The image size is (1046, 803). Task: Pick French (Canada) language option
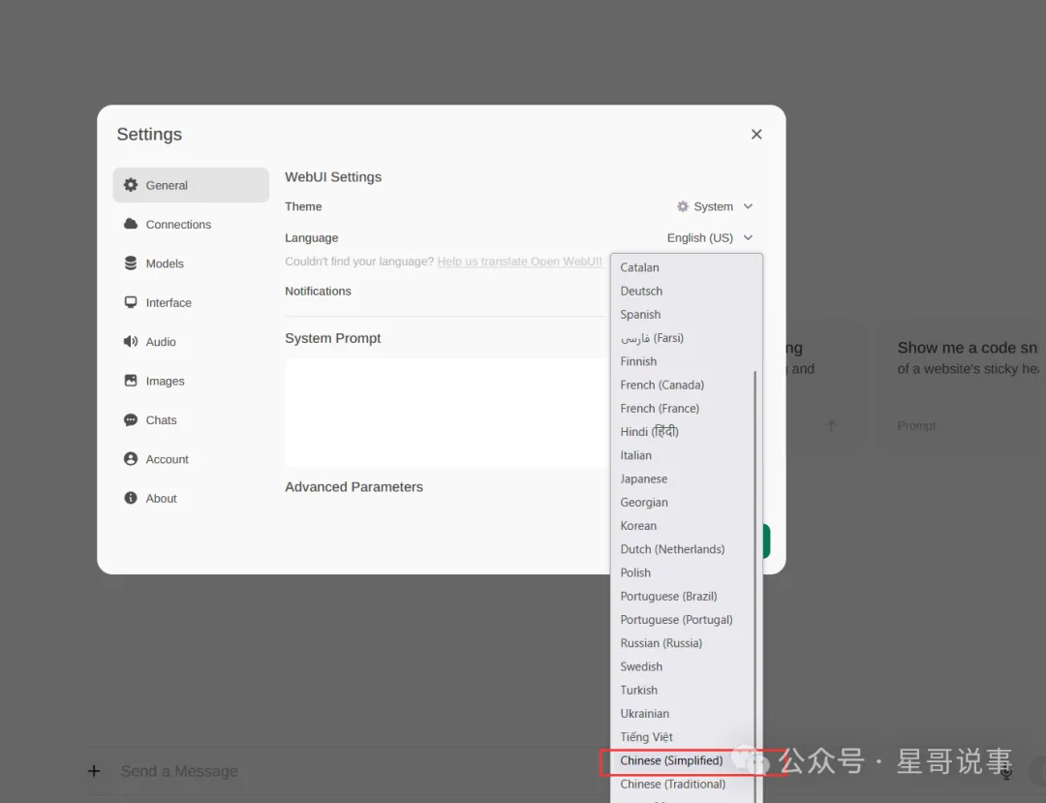click(662, 386)
